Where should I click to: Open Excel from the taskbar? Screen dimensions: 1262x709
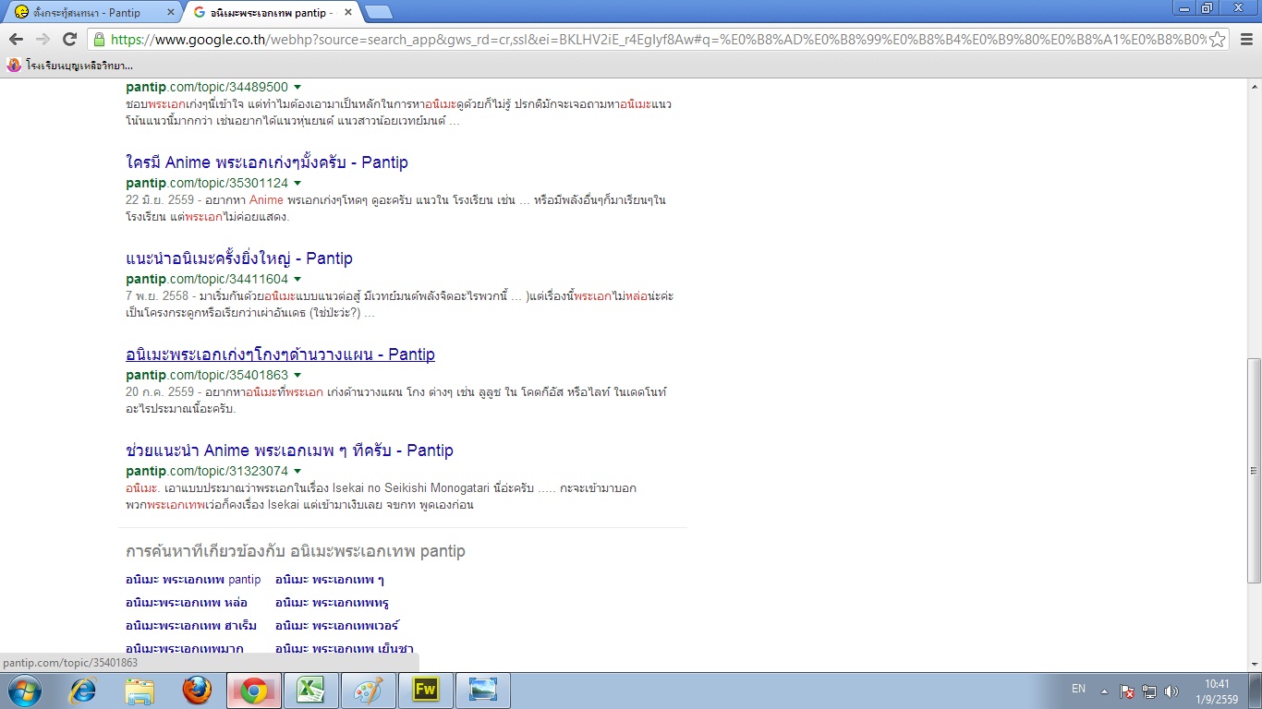pos(311,691)
